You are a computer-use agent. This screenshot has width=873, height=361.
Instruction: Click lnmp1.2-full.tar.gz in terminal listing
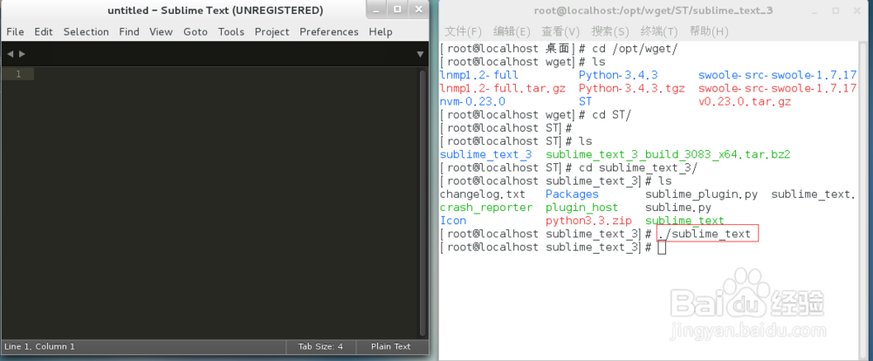pyautogui.click(x=502, y=88)
